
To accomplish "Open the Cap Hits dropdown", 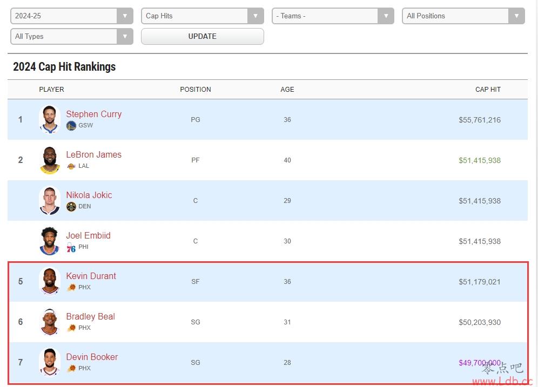I will 203,16.
